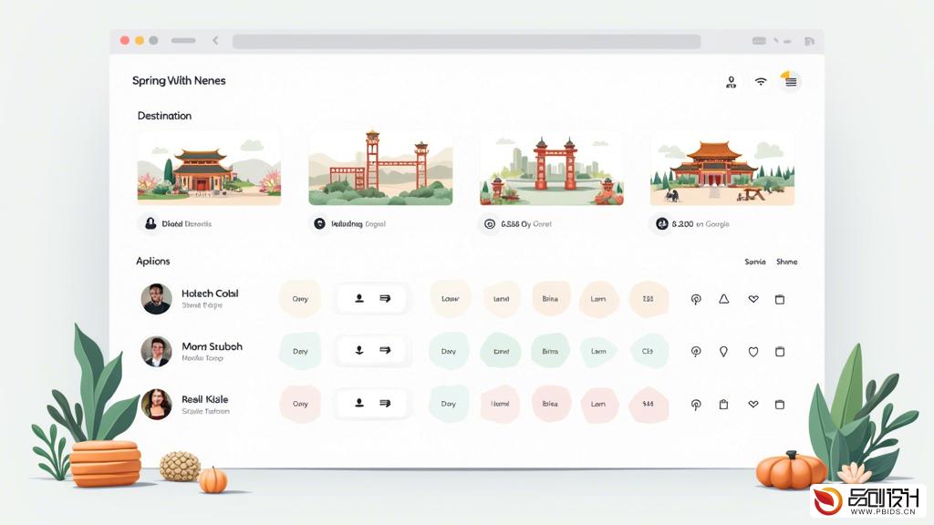Click the square box icon in Mom Stuboh row

[x=780, y=352]
